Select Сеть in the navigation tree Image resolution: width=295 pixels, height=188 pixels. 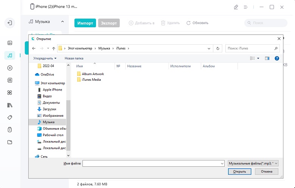(x=41, y=157)
